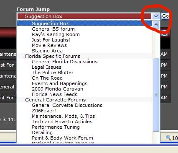Screen dimensions: 178x153
Task: Click the scroll up arrow in list
Action: coord(156,25)
